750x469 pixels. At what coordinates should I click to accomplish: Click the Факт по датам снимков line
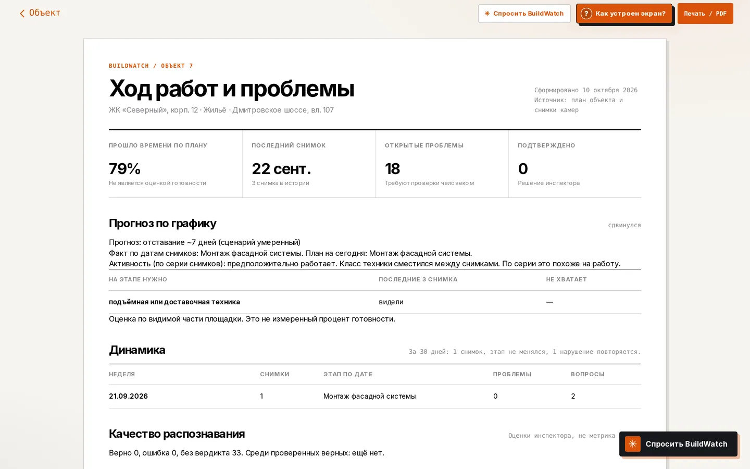[x=291, y=253]
